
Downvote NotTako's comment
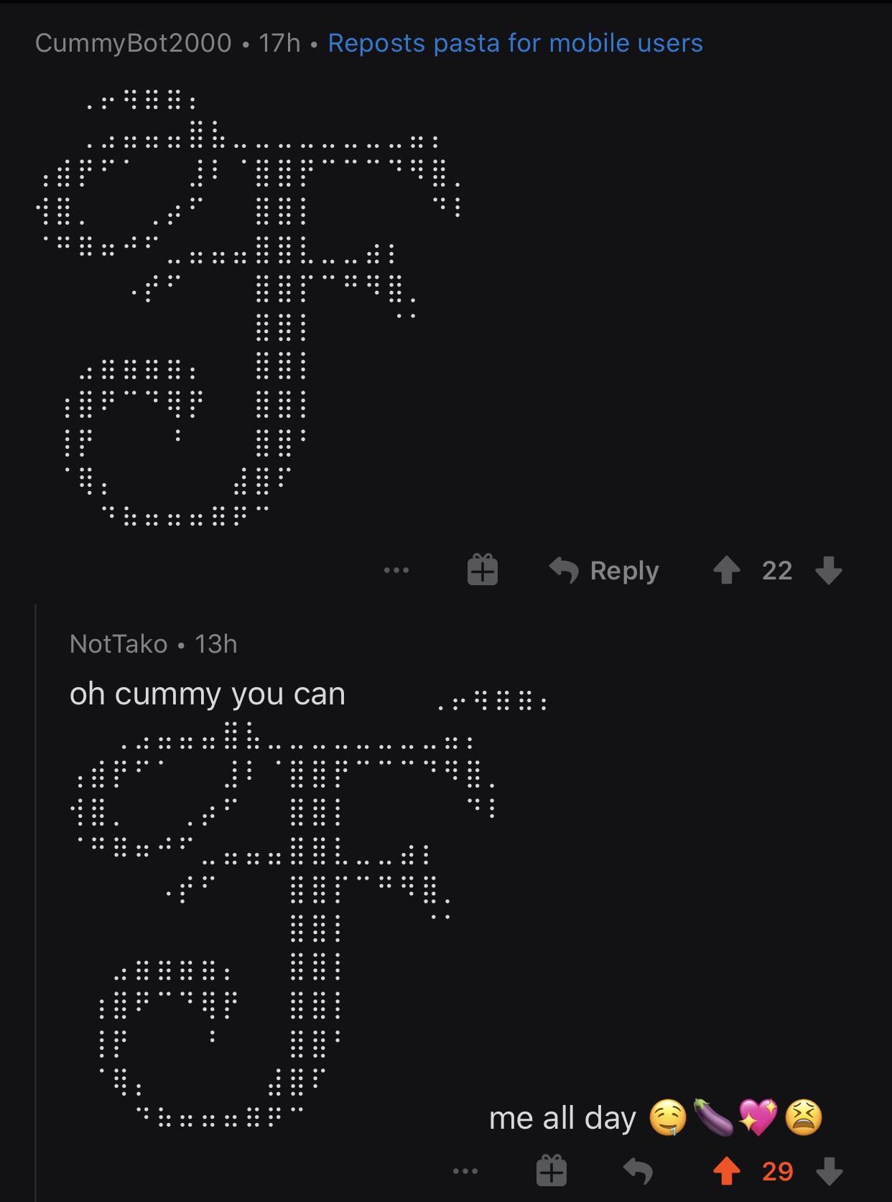(x=829, y=1171)
